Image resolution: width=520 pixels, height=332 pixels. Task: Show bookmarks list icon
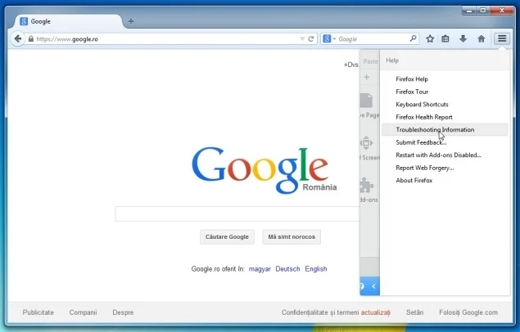pyautogui.click(x=445, y=38)
